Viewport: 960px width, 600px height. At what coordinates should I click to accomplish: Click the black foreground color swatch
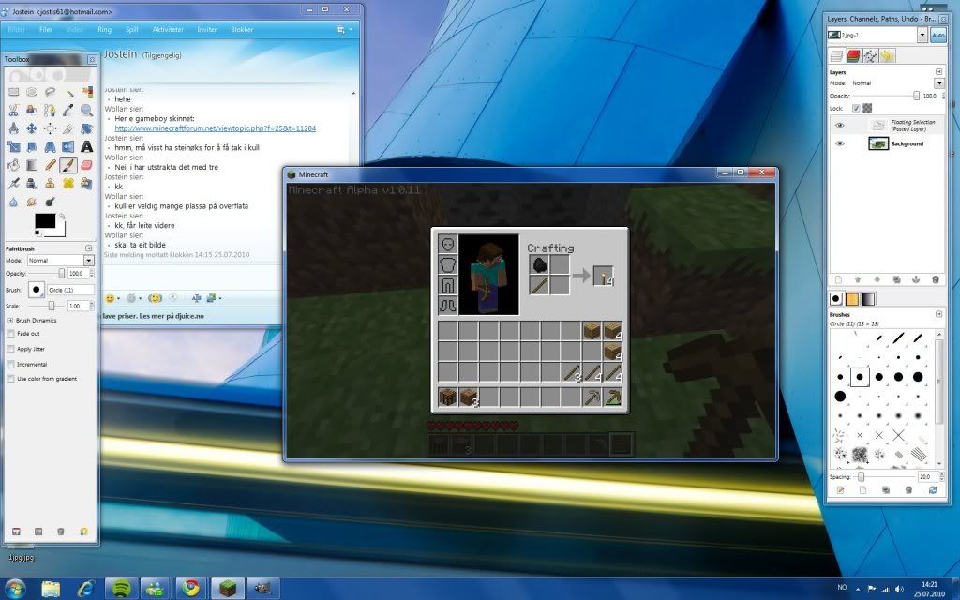(45, 221)
